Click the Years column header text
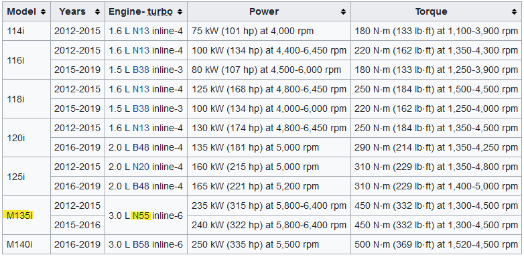This screenshot has width=524, height=257. pyautogui.click(x=72, y=11)
